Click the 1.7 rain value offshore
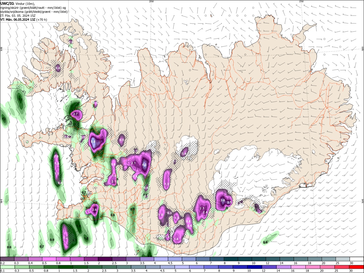The height and width of the screenshot is (273, 364). tap(75, 240)
